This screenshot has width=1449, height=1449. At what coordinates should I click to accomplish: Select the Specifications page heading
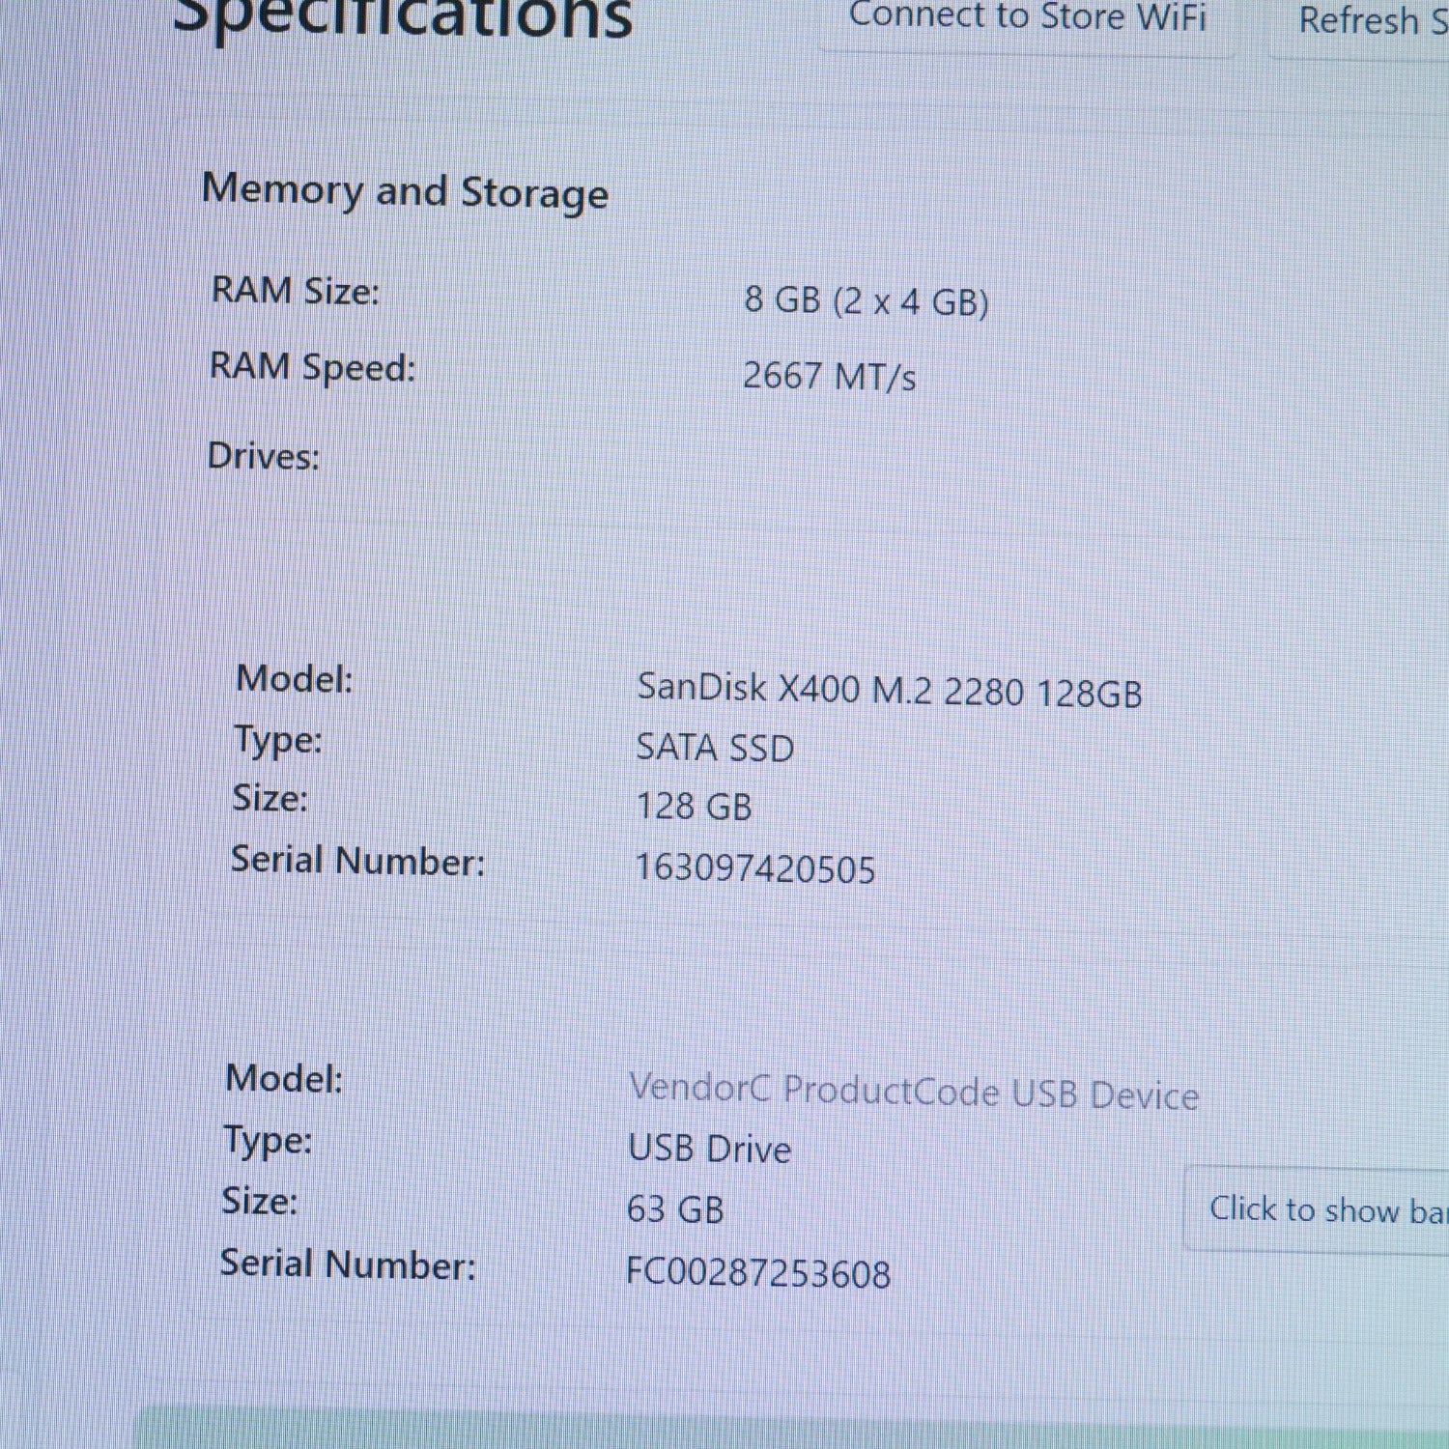(402, 17)
